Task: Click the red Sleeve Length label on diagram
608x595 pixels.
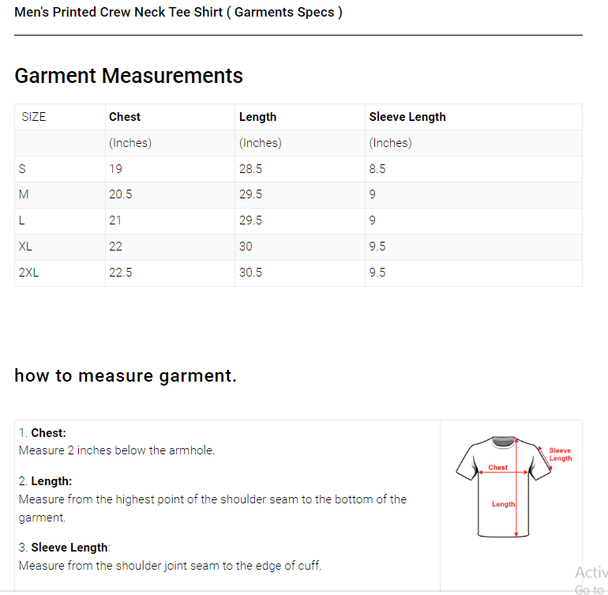Action: (x=560, y=454)
